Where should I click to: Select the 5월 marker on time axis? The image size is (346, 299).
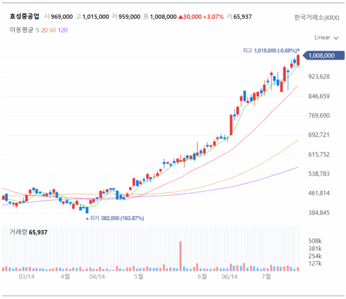point(139,277)
